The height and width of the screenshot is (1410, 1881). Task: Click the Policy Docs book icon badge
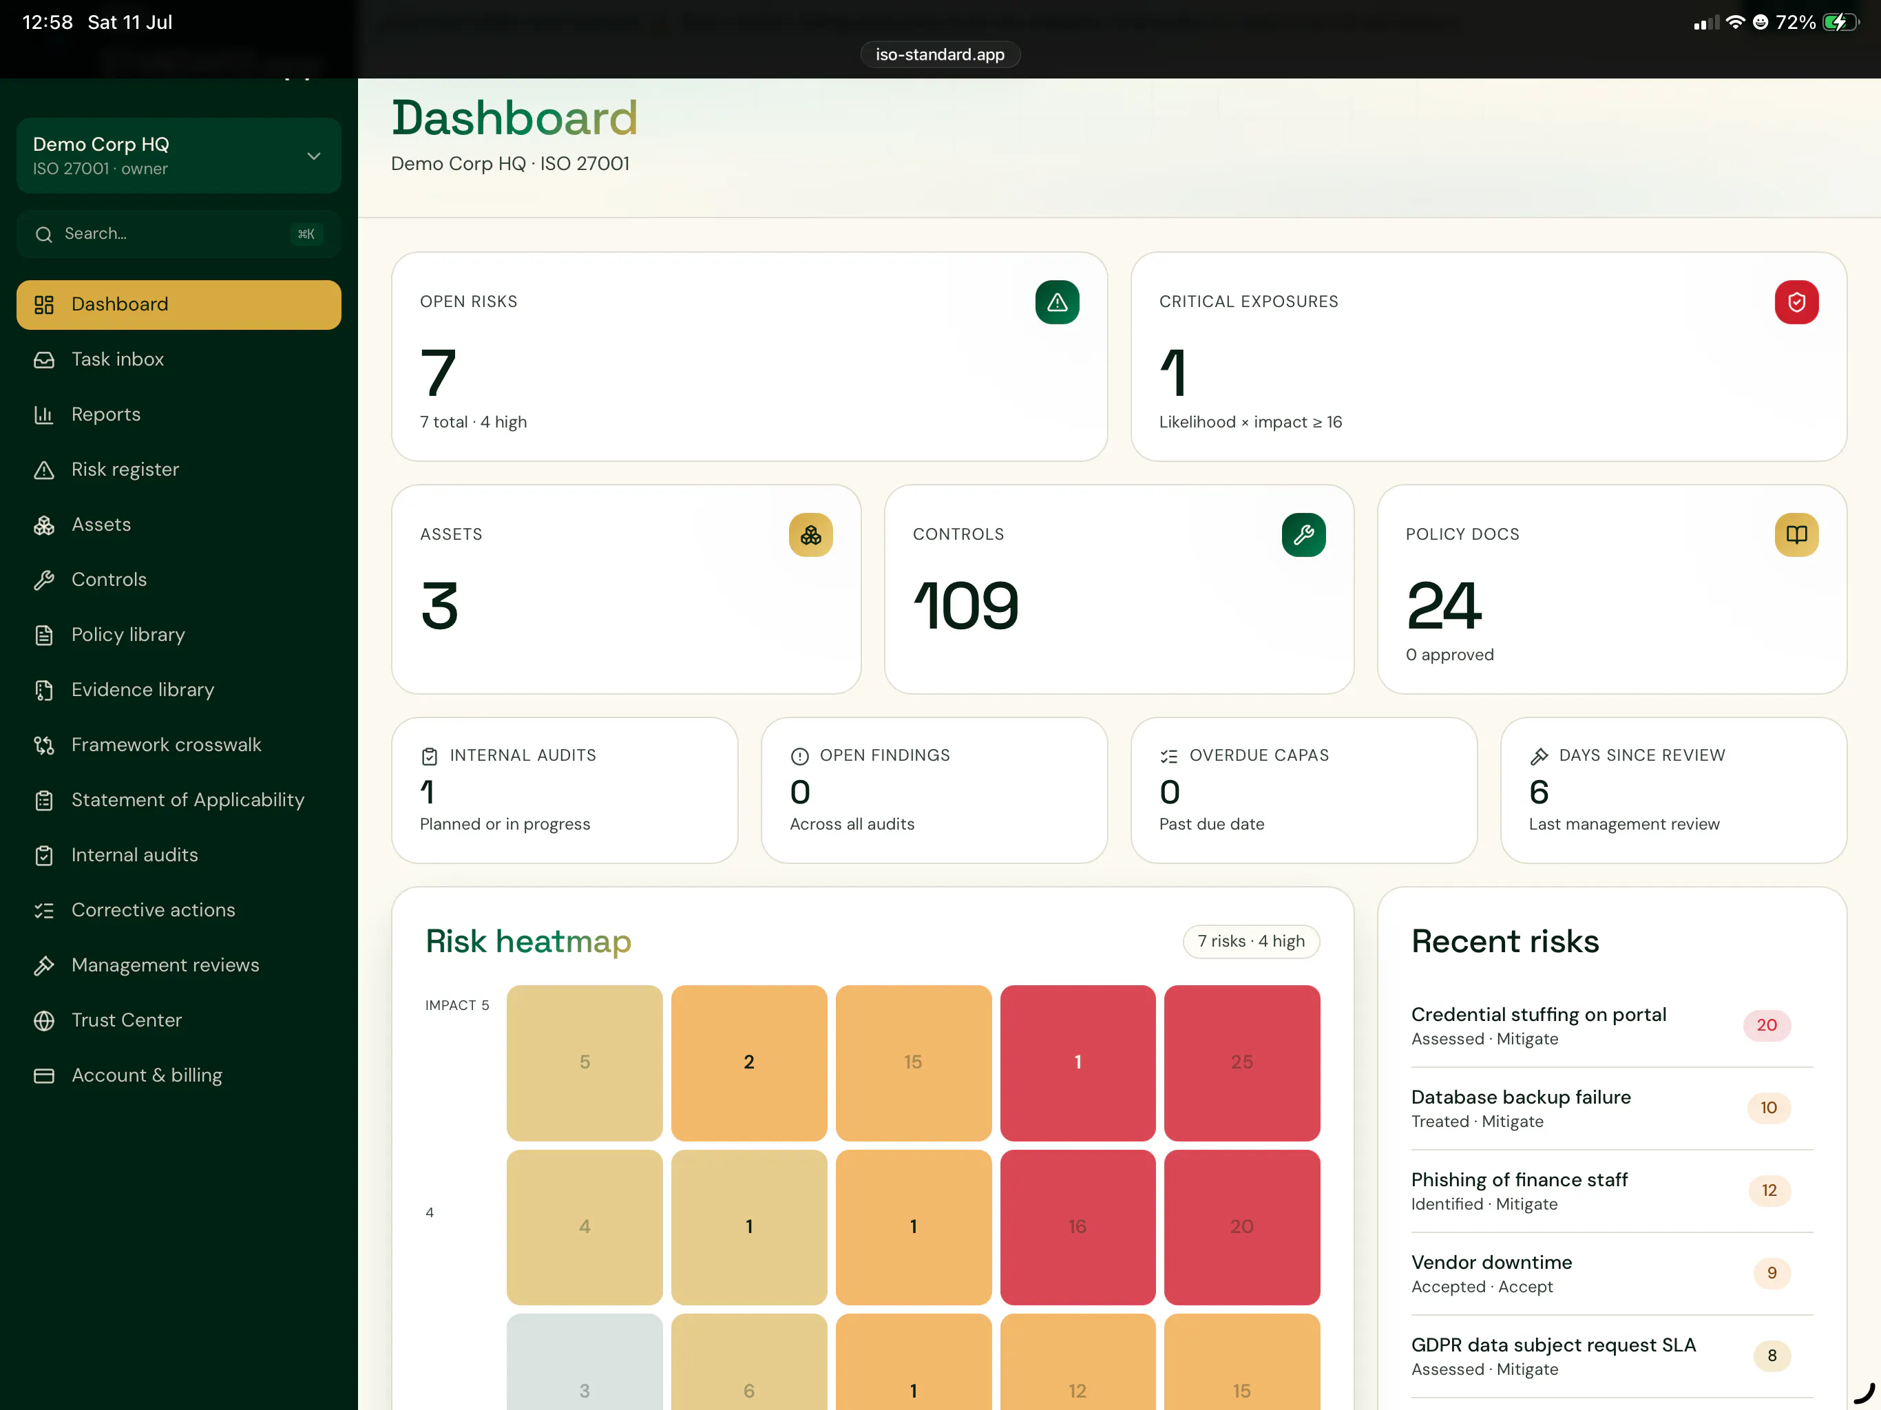pos(1796,535)
